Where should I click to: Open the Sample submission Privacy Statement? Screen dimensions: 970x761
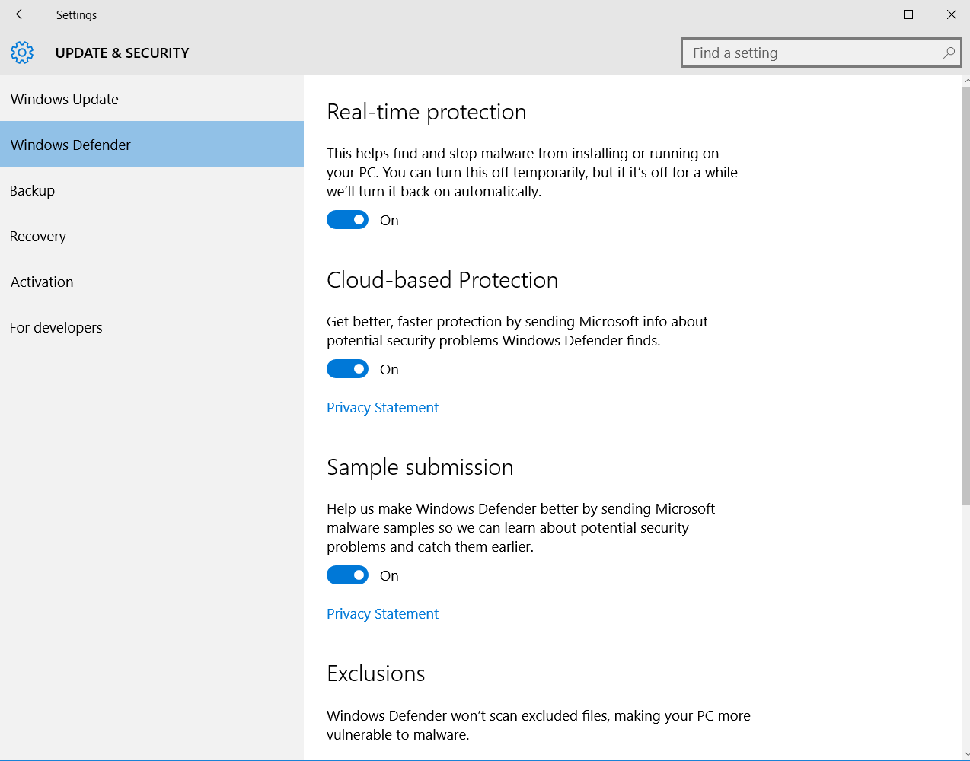(382, 613)
